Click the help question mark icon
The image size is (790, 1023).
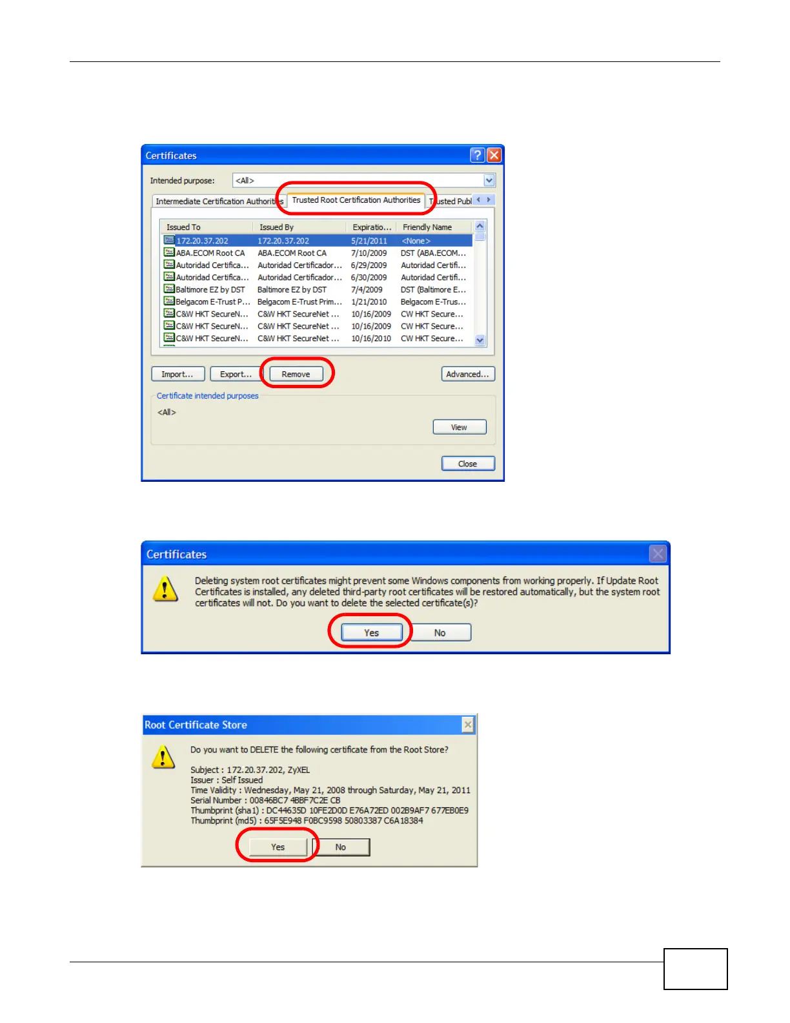click(x=478, y=155)
